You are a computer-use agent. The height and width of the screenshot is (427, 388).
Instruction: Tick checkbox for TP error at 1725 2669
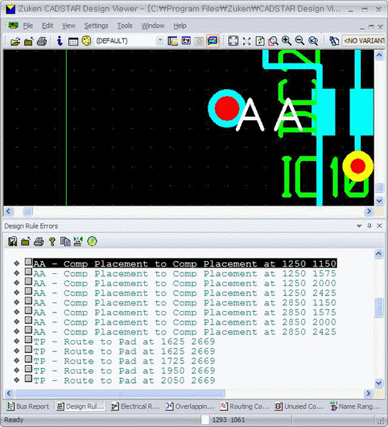coord(28,359)
